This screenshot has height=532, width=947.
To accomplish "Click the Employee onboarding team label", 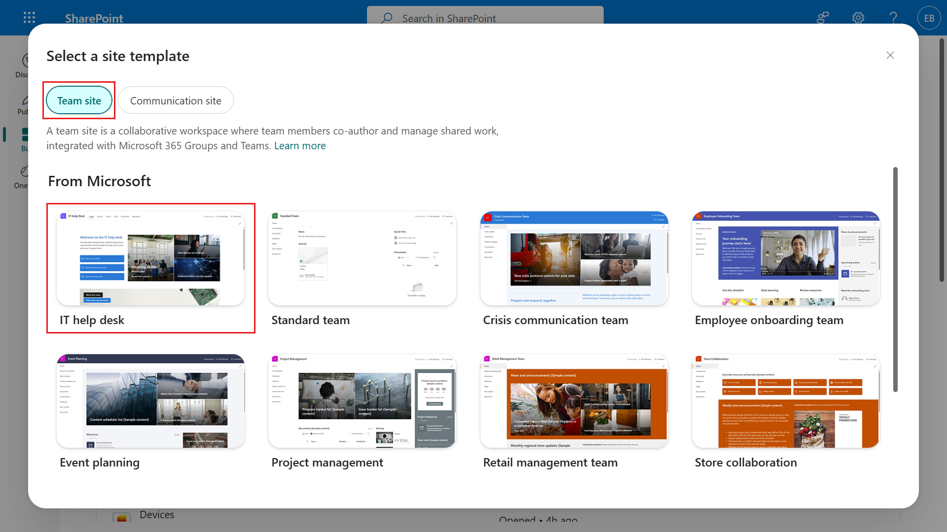I will coord(769,320).
